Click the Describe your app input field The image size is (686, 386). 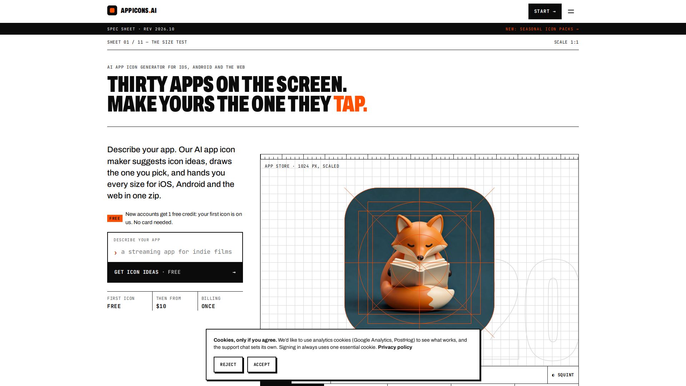pos(175,252)
